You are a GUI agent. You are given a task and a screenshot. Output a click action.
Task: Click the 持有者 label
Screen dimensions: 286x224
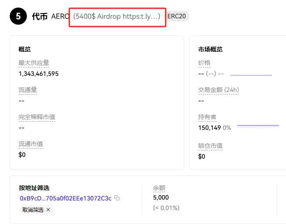(x=207, y=117)
